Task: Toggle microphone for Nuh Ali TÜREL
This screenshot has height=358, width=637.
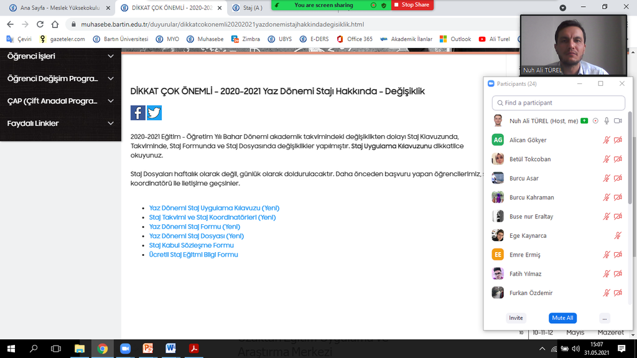Action: (607, 121)
